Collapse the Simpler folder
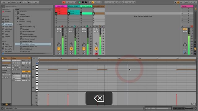The width and height of the screenshot is (198, 111). coord(16,19)
